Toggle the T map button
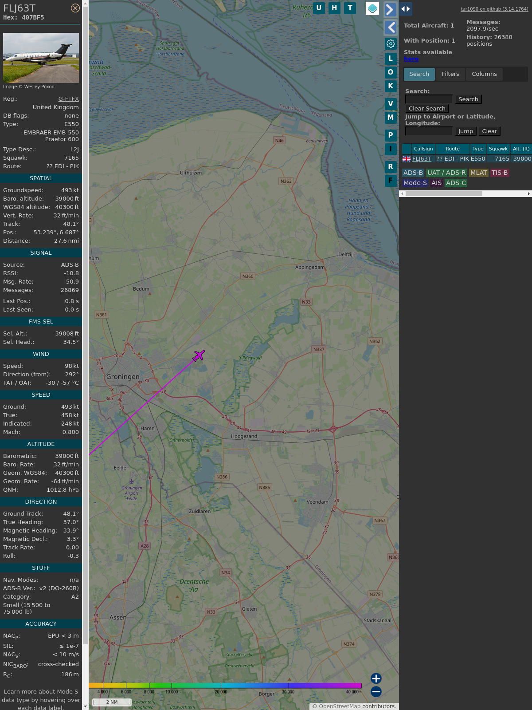 (x=350, y=8)
